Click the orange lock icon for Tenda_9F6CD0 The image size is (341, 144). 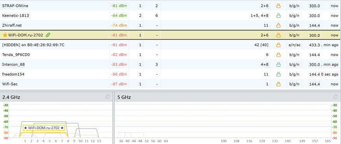click(x=278, y=55)
